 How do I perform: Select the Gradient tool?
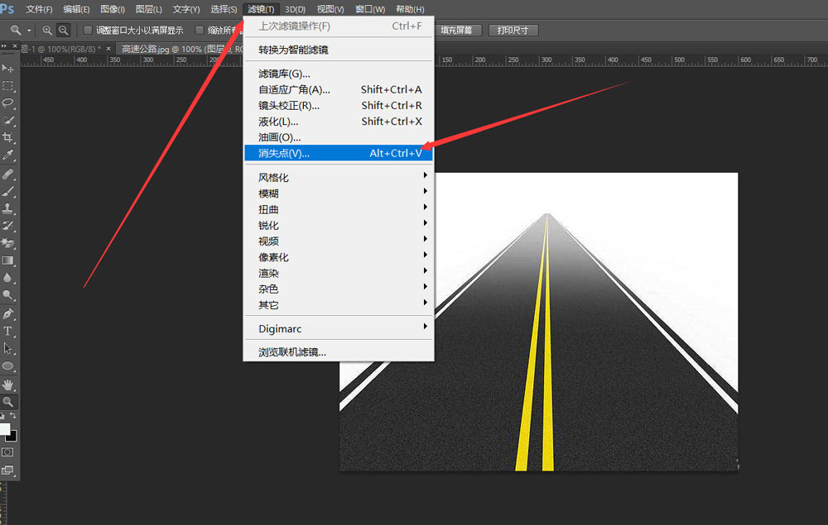[x=8, y=260]
